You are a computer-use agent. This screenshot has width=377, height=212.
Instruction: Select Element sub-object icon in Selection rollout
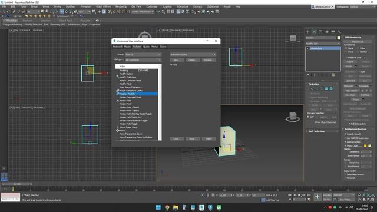point(331,89)
